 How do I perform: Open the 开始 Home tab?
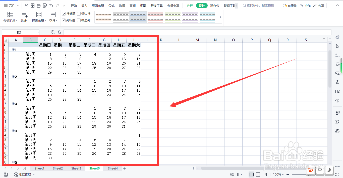(x=74, y=6)
